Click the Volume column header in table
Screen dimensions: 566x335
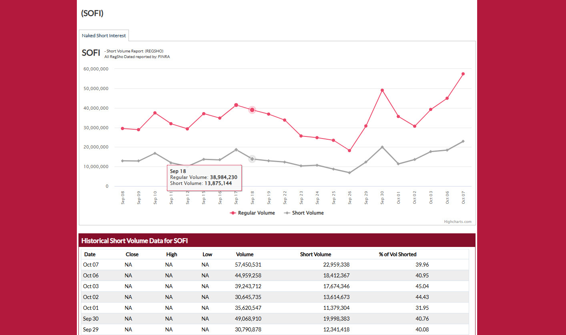pos(245,254)
